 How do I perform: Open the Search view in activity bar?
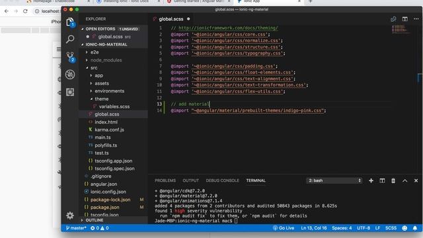(70, 40)
